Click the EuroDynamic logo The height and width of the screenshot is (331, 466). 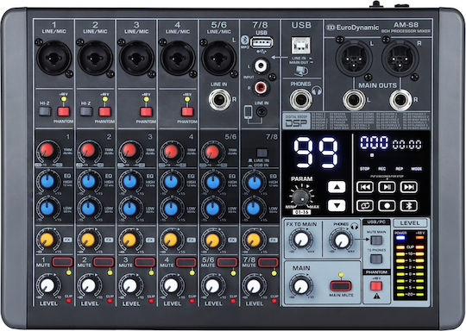click(352, 28)
